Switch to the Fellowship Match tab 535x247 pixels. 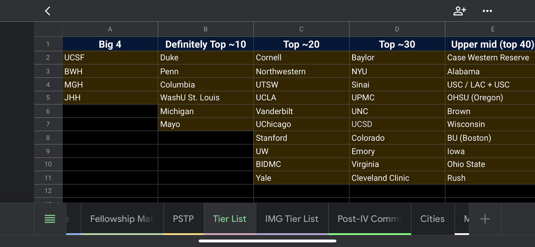[x=121, y=219]
